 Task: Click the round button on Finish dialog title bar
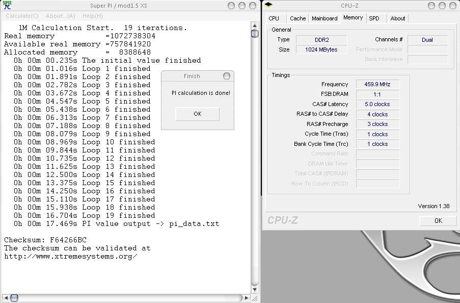226,76
